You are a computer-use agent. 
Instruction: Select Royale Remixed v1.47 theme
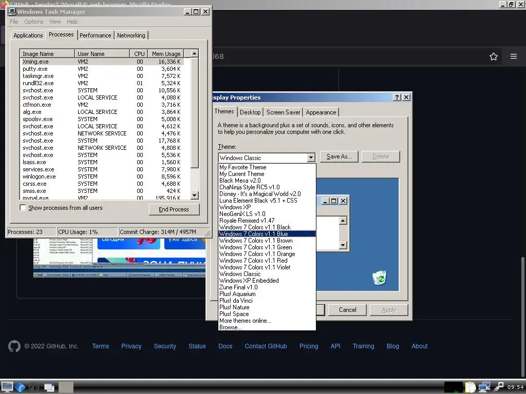pyautogui.click(x=267, y=221)
